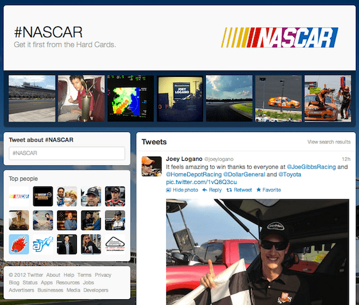Click the trophy avatar in Top people
The image size is (359, 305).
pos(19,220)
